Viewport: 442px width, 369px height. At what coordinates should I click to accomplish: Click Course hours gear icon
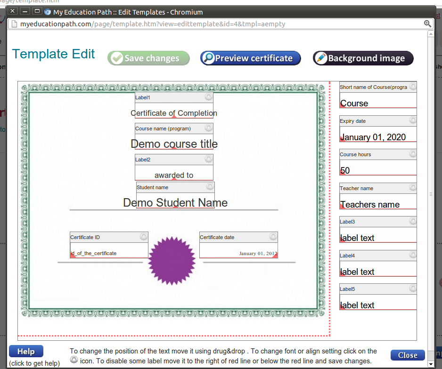point(413,154)
